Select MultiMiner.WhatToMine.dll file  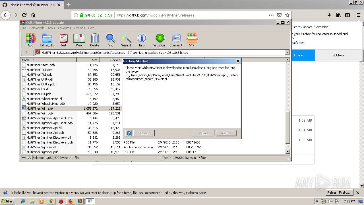tap(44, 99)
